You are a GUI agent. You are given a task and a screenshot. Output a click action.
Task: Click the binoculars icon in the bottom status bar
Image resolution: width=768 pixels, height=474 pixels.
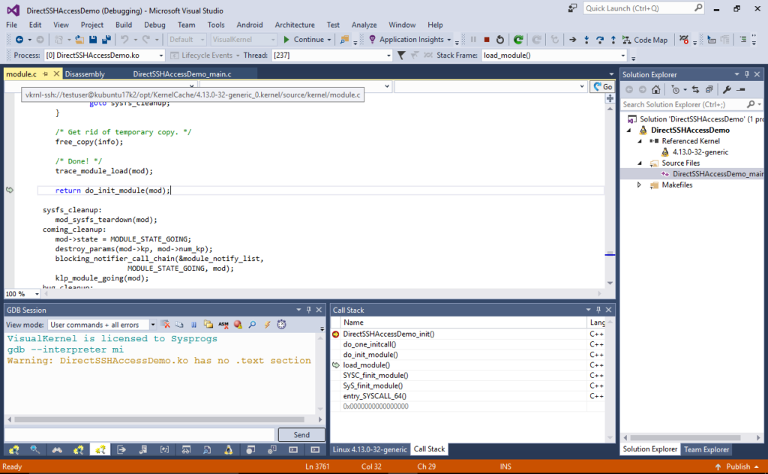[x=57, y=449]
